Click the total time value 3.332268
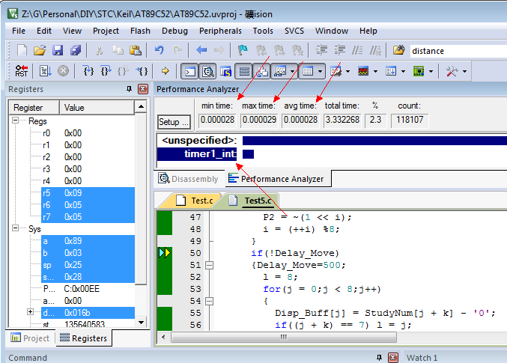 pos(342,120)
